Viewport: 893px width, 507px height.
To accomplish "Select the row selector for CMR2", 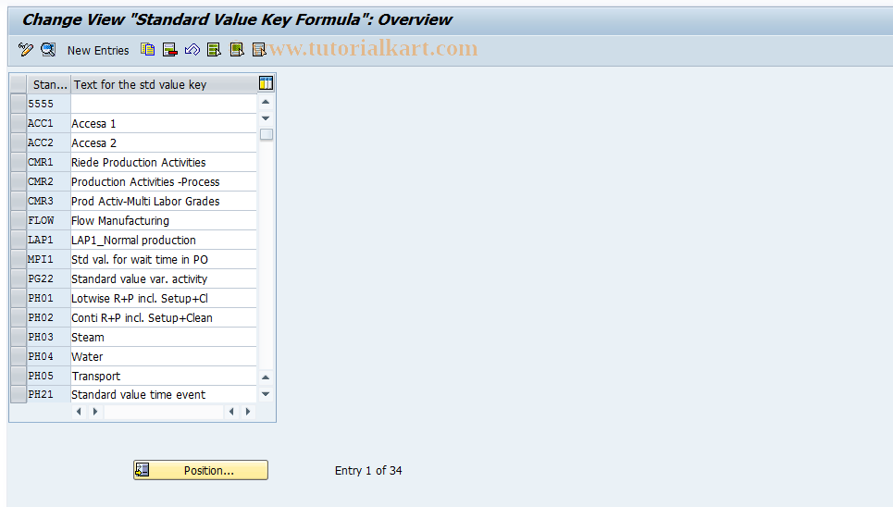I will pyautogui.click(x=19, y=181).
